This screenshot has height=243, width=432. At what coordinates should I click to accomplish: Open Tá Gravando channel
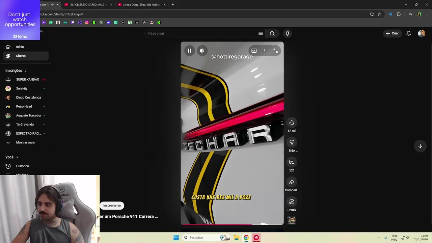coord(26,125)
